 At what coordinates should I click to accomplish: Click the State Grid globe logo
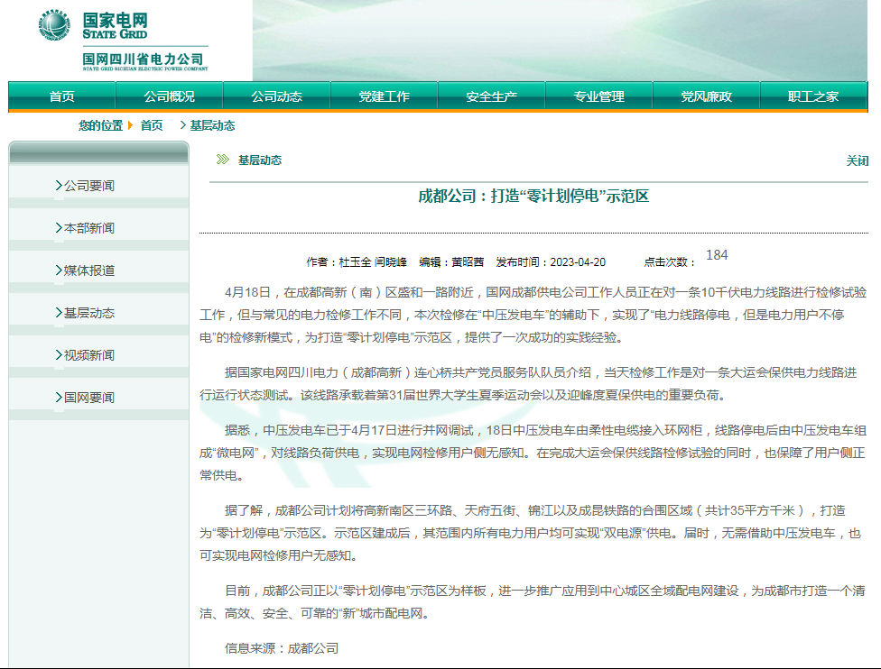tap(54, 24)
